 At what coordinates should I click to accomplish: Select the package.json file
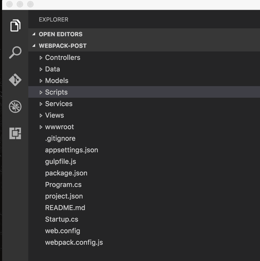point(66,173)
